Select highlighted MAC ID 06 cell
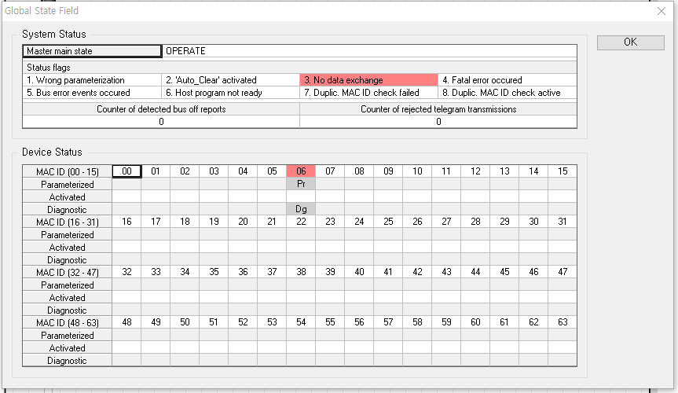 pyautogui.click(x=301, y=171)
